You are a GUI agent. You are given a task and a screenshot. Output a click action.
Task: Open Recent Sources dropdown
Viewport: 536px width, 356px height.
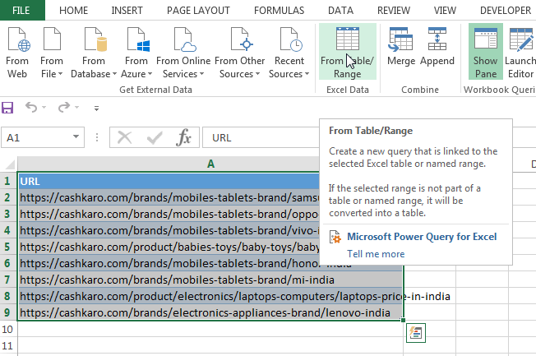pos(289,53)
